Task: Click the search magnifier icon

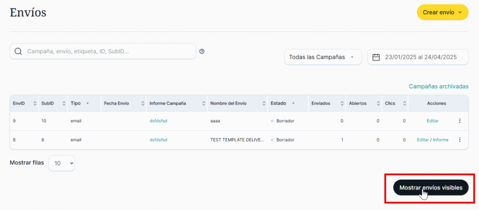Action: coord(18,51)
